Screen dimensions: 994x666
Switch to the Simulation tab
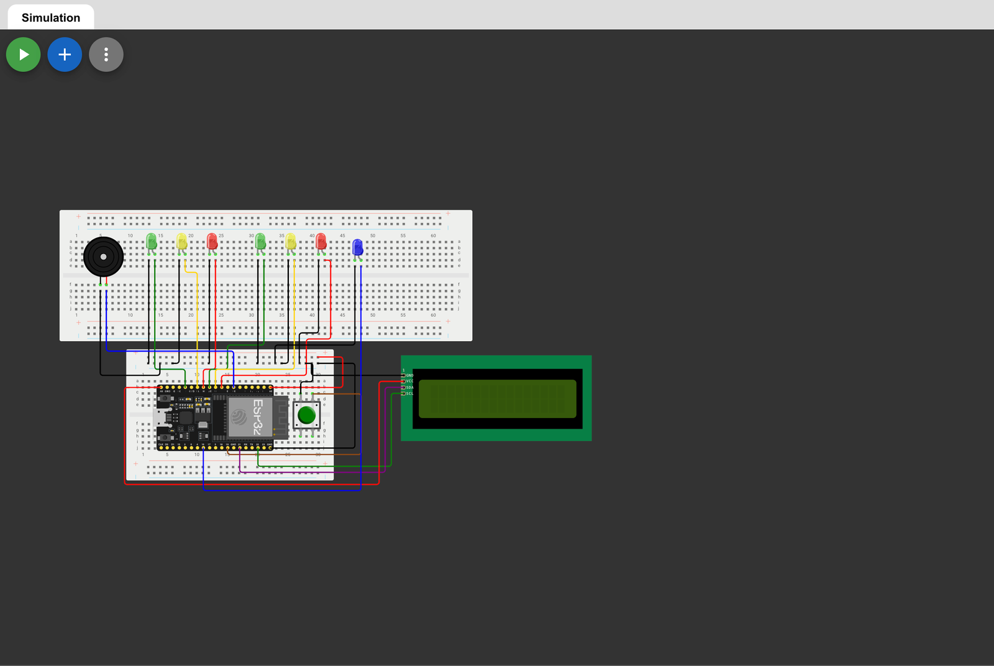pyautogui.click(x=51, y=17)
